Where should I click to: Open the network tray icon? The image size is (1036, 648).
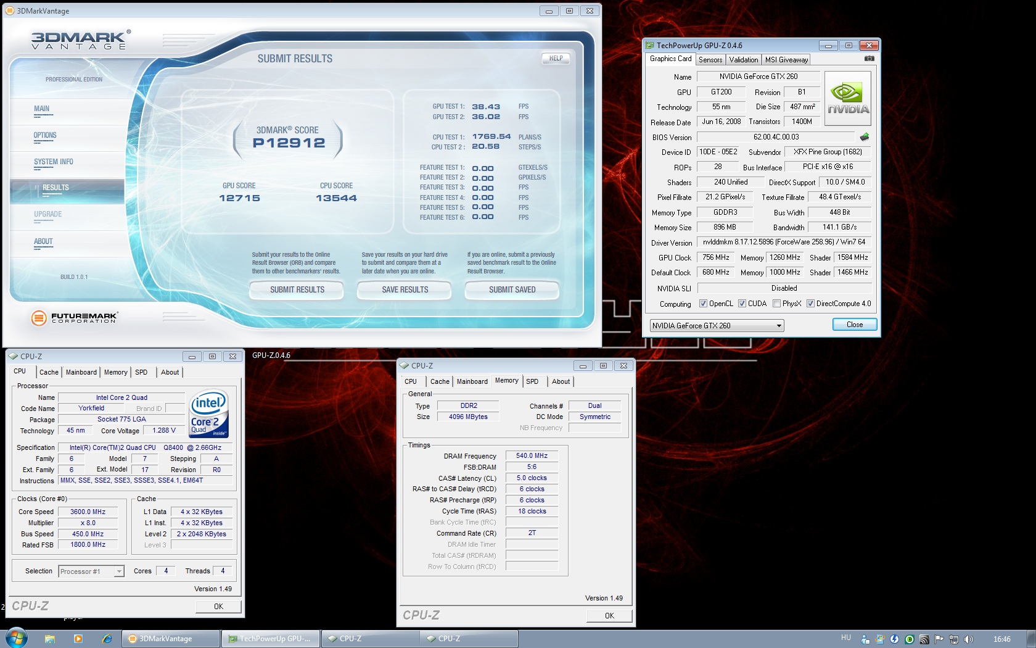click(953, 639)
